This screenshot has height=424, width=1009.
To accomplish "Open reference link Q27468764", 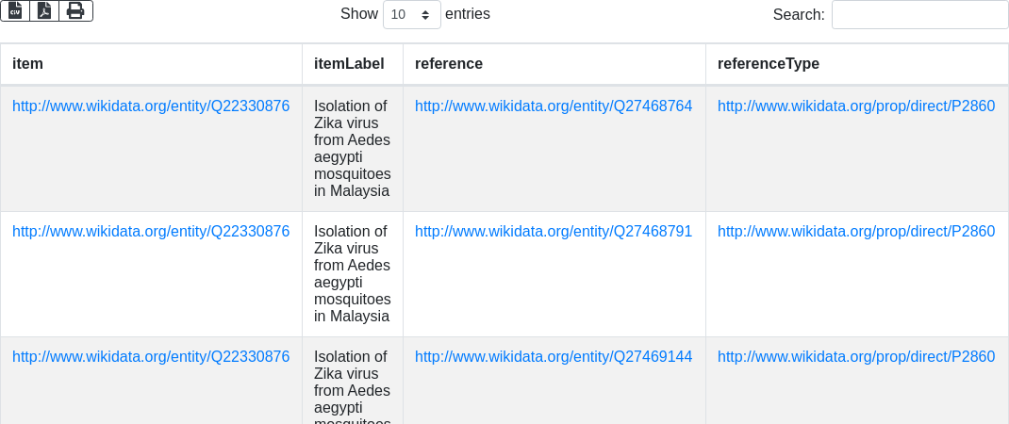I will [554, 106].
